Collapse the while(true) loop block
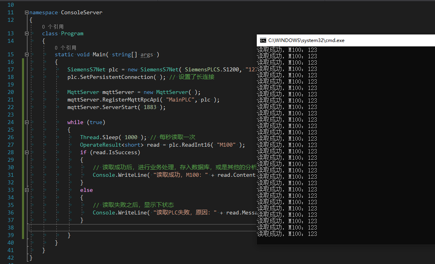435x264 pixels. click(x=27, y=122)
